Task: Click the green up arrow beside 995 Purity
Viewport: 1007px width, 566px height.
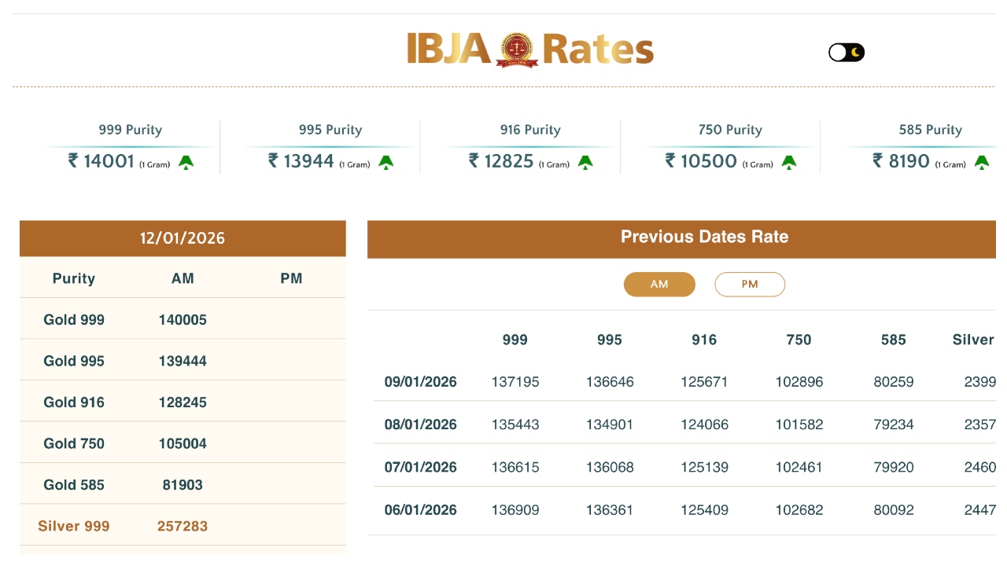Action: click(385, 162)
